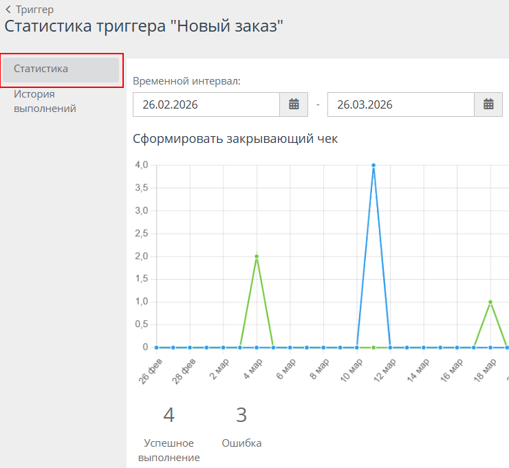Click the count 4 for successful executions
509x468 pixels.
pyautogui.click(x=169, y=415)
